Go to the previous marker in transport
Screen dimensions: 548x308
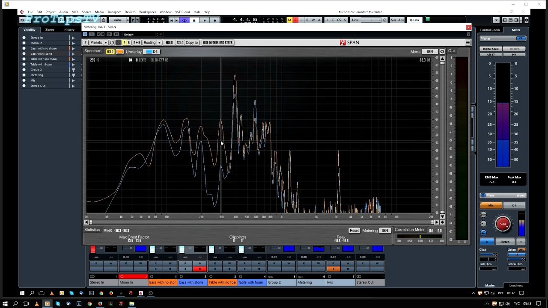click(171, 20)
